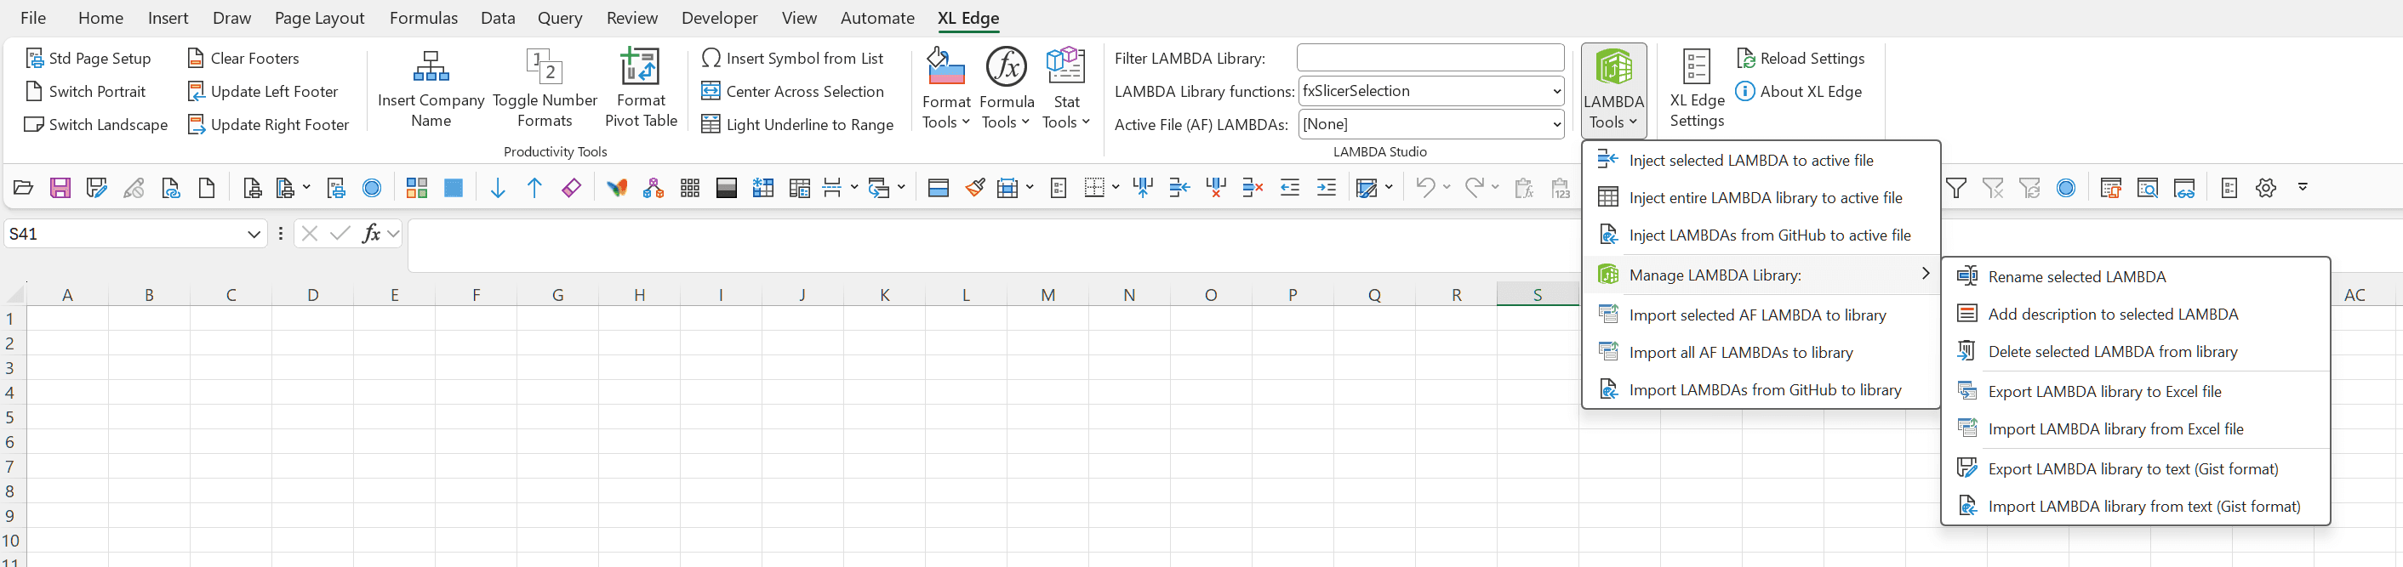Open Active File LAMBDAs combo box
This screenshot has width=2403, height=567.
pos(1431,124)
